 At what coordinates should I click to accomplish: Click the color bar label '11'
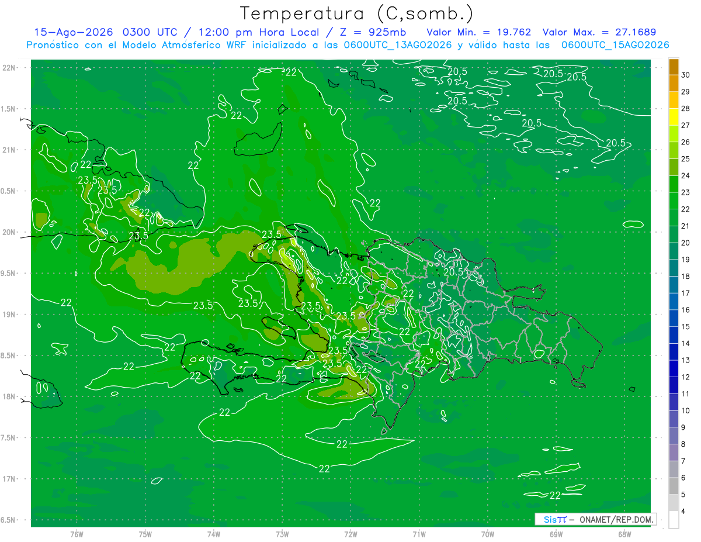tap(686, 393)
